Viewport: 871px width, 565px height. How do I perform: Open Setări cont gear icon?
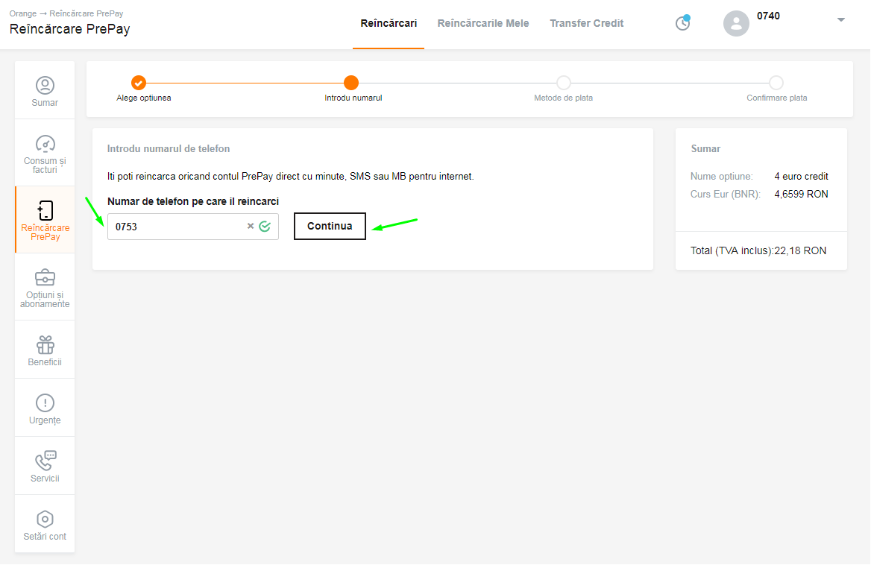coord(45,520)
